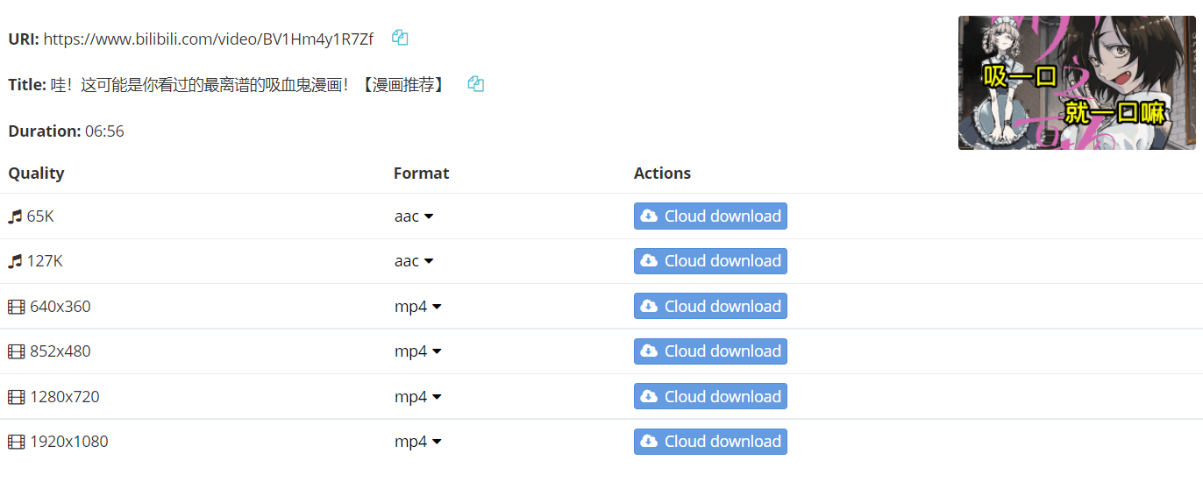The width and height of the screenshot is (1203, 482).
Task: Cloud download the 1920x1080 video
Action: 710,442
